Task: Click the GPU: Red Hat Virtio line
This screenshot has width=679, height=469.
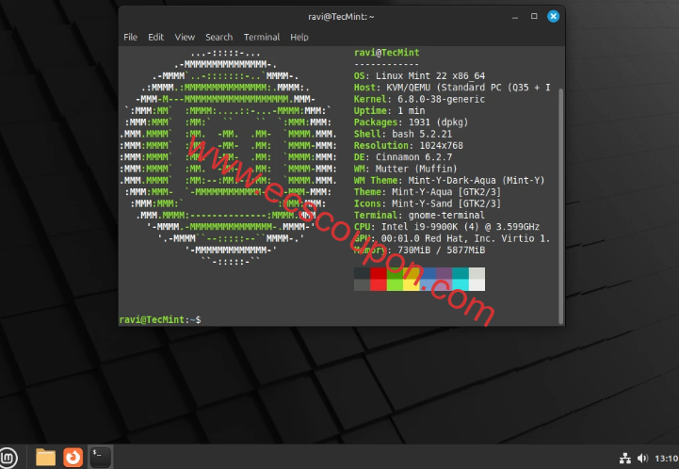Action: 452,238
